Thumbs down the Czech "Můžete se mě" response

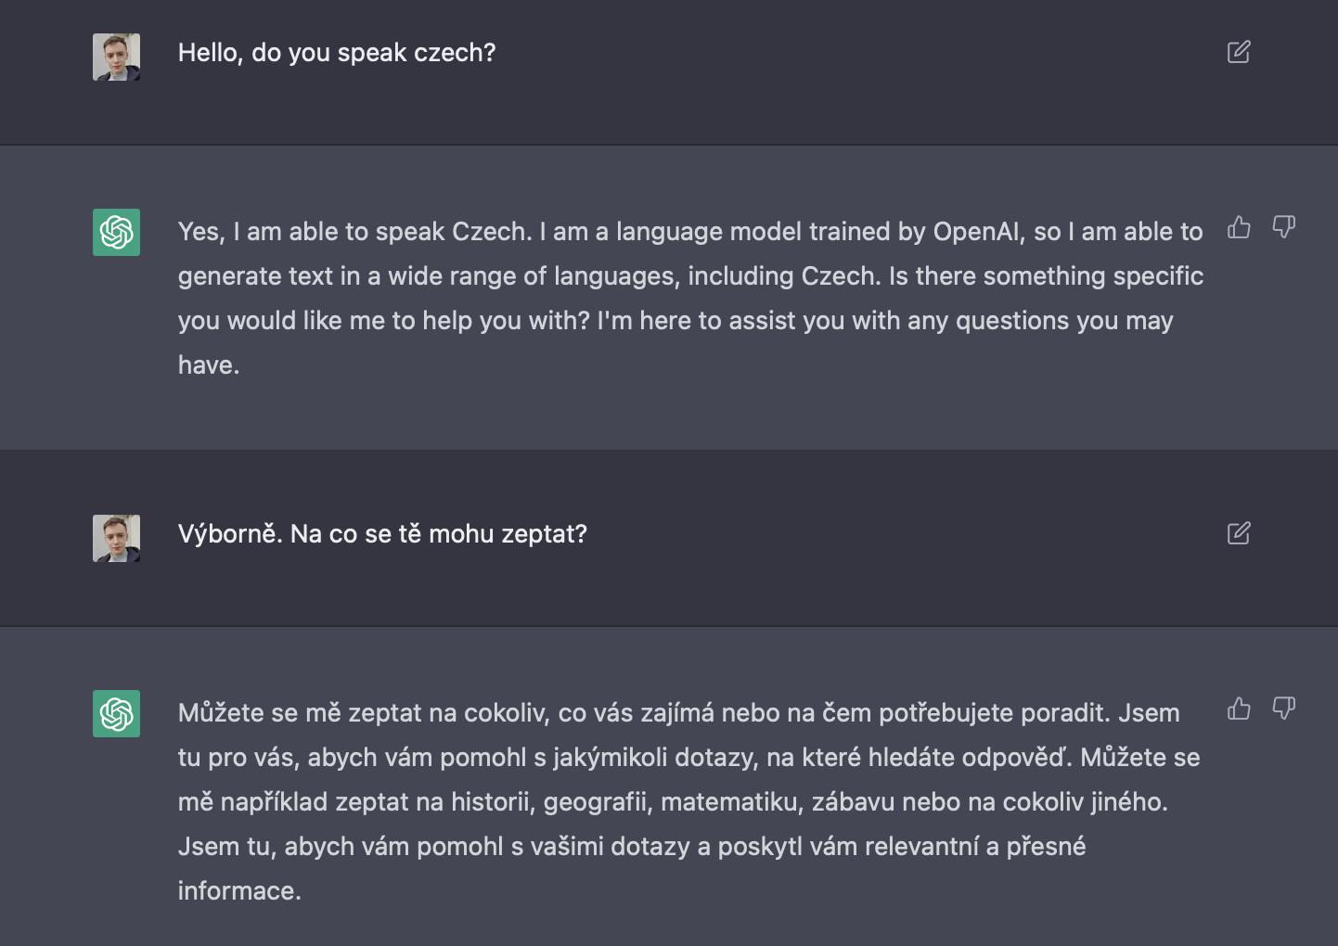click(1283, 709)
